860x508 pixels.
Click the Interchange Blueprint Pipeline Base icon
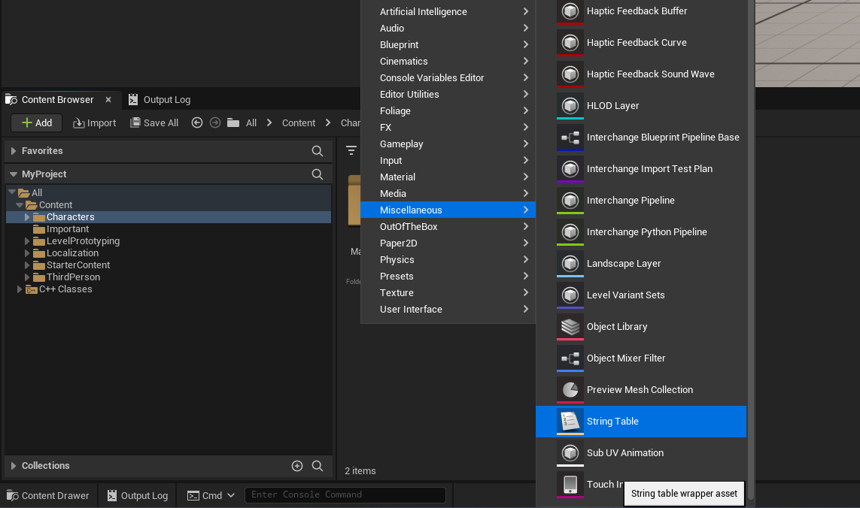tap(570, 138)
